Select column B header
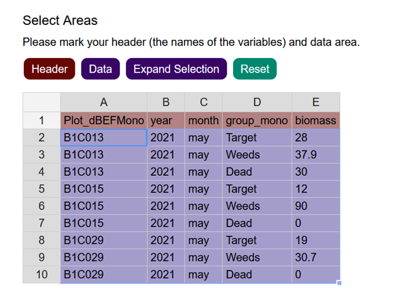This screenshot has width=401, height=301. click(x=166, y=102)
